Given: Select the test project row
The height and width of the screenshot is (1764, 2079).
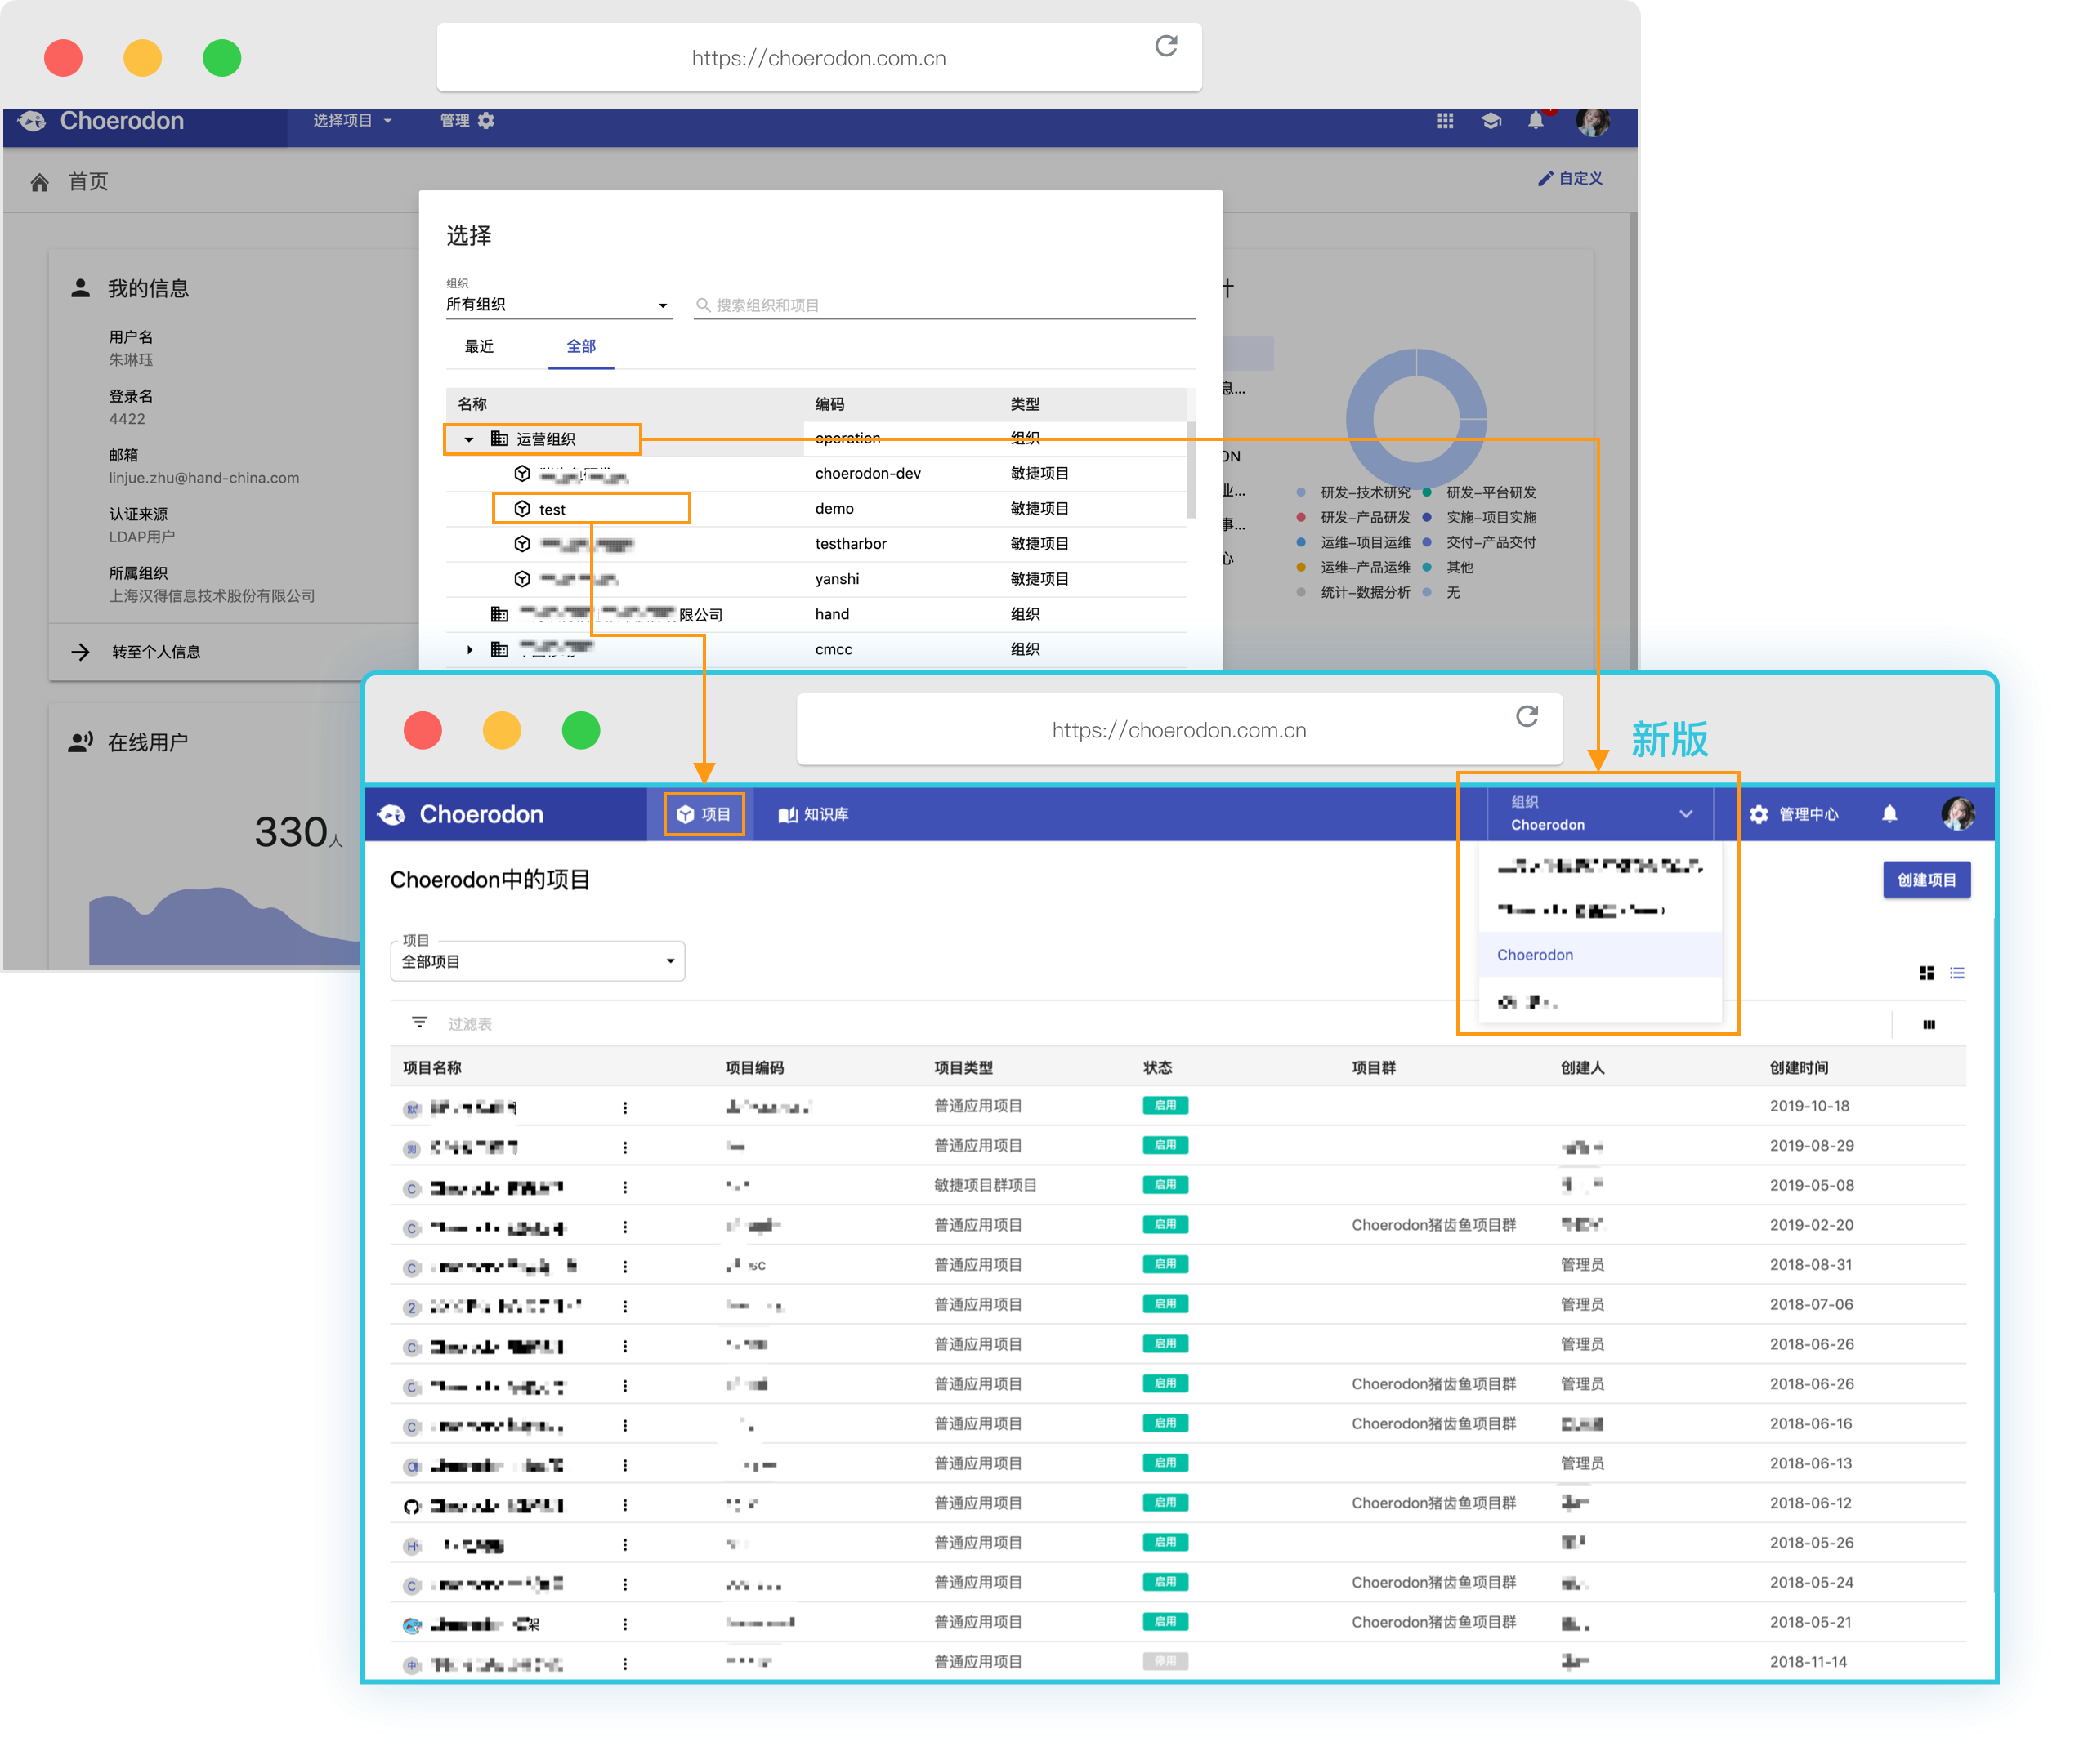Looking at the screenshot, I should click(816, 509).
